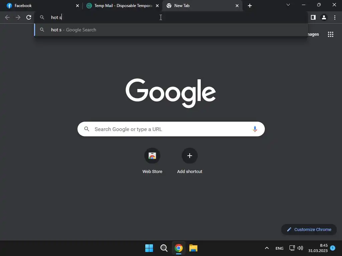Screen dimensions: 342x256
Task: Focus 'Search Google or type a URL' box
Action: 171,129
